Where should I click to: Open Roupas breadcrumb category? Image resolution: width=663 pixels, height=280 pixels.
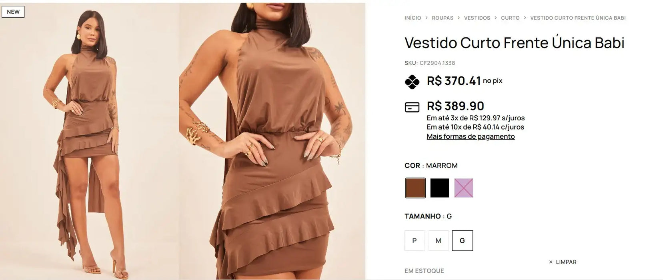pos(443,18)
